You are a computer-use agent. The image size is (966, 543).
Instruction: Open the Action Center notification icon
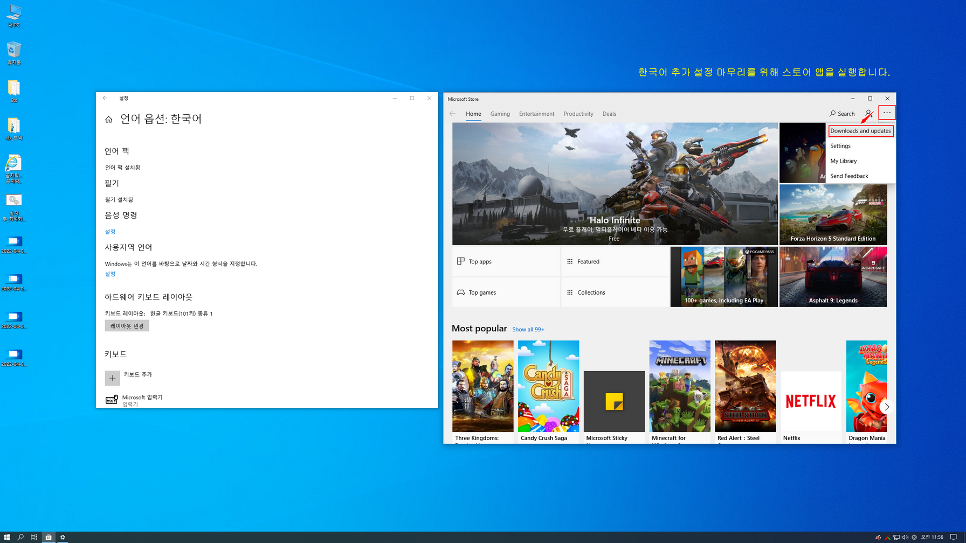pyautogui.click(x=953, y=537)
